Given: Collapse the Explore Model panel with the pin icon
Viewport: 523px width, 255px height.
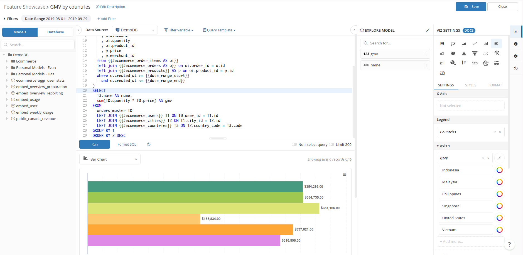Looking at the screenshot, I should pyautogui.click(x=428, y=30).
